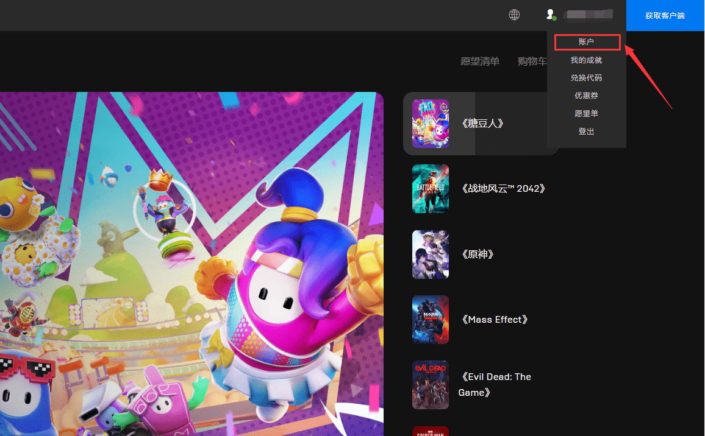Click the Mass Effect cover thumbnail
Image resolution: width=705 pixels, height=436 pixels.
(x=430, y=320)
